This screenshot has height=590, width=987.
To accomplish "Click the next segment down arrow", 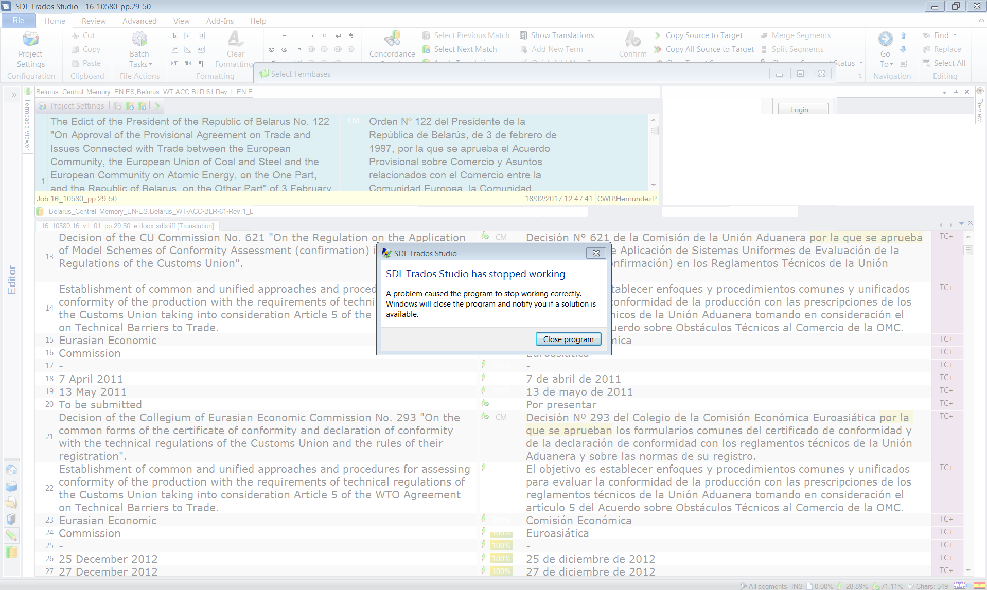I will pyautogui.click(x=903, y=49).
